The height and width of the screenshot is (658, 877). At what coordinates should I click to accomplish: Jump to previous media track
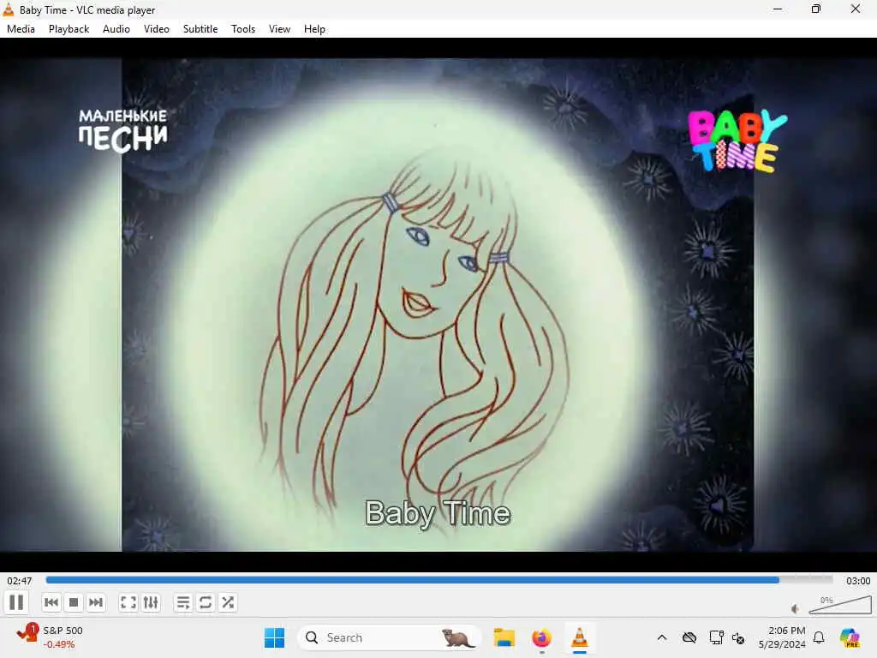[x=51, y=602]
